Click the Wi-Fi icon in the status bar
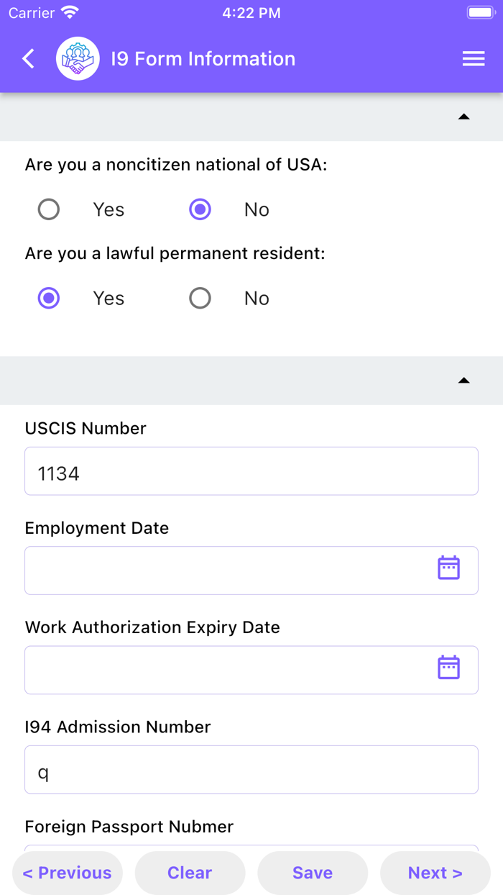503x895 pixels. [70, 12]
